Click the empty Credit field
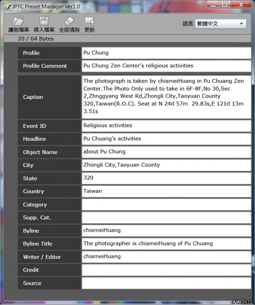The image size is (255, 305). click(x=167, y=270)
